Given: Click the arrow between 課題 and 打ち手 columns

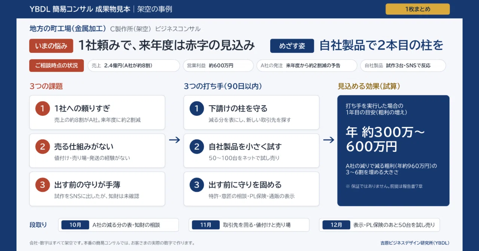Looking at the screenshot, I should (x=174, y=140).
